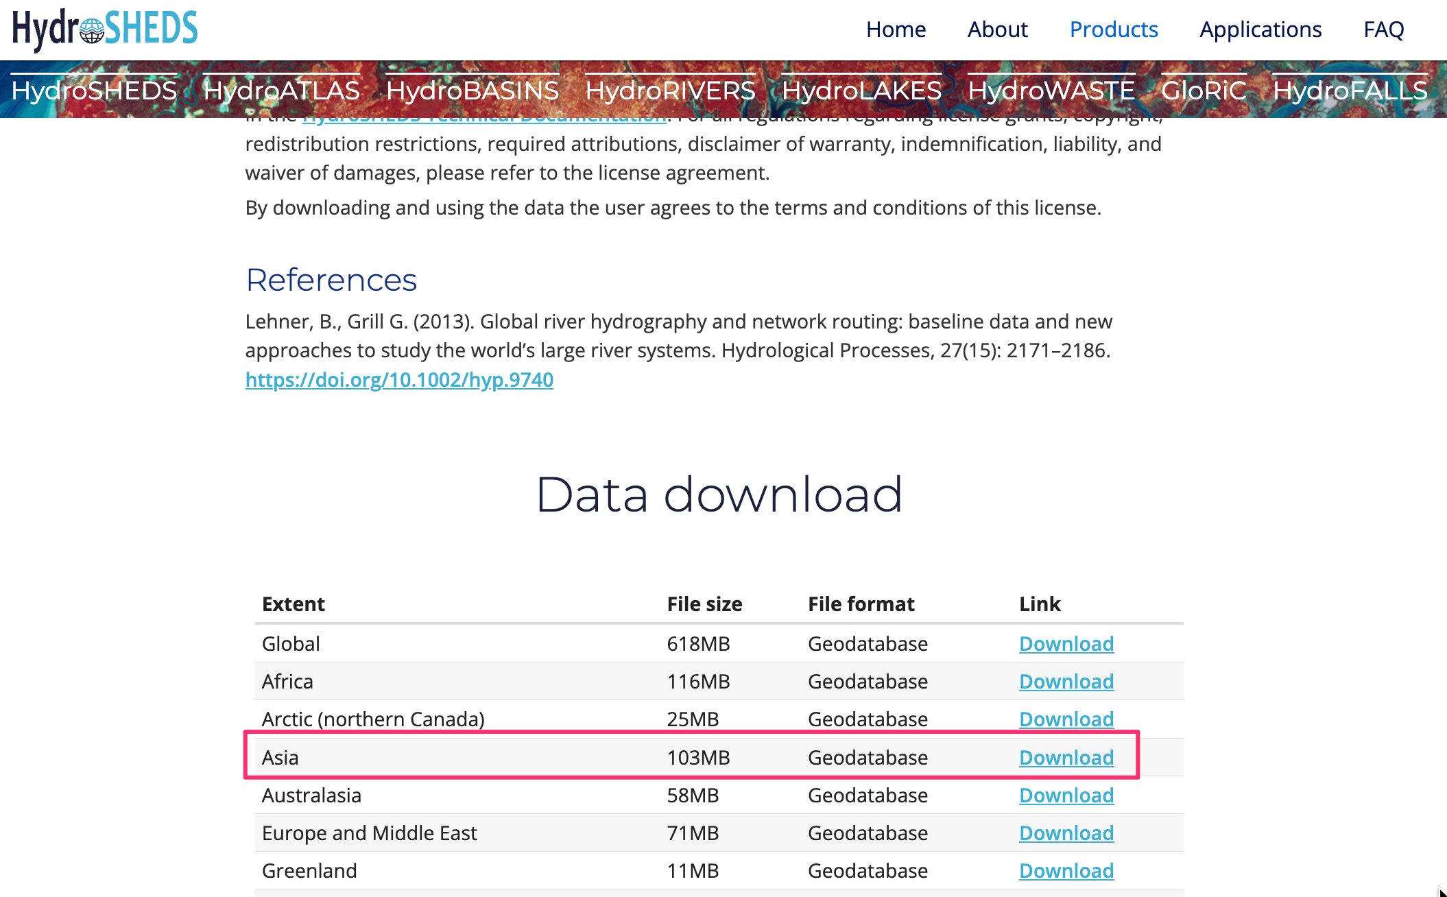Switch to the HydroWASTE tab
Screen dimensions: 1447x897
click(x=1051, y=91)
